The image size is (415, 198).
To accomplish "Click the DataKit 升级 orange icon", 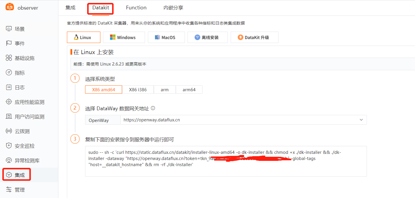I will pyautogui.click(x=240, y=37).
